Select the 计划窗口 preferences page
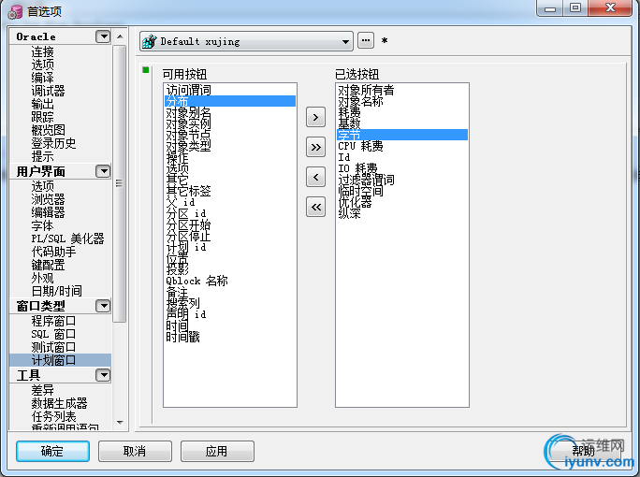 click(x=60, y=360)
